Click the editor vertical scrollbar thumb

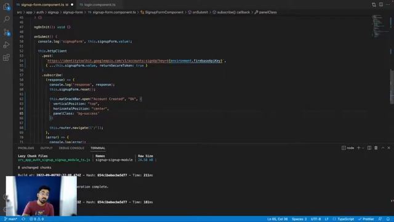coord(392,86)
